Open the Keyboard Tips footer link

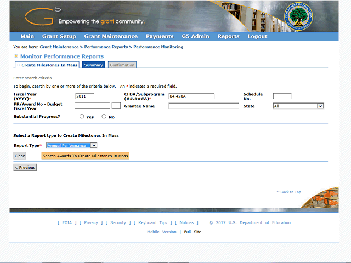point(152,223)
